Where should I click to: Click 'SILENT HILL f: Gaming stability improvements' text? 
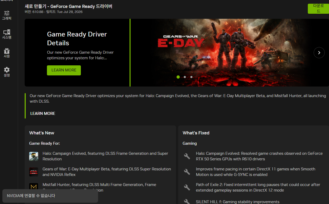(x=238, y=202)
